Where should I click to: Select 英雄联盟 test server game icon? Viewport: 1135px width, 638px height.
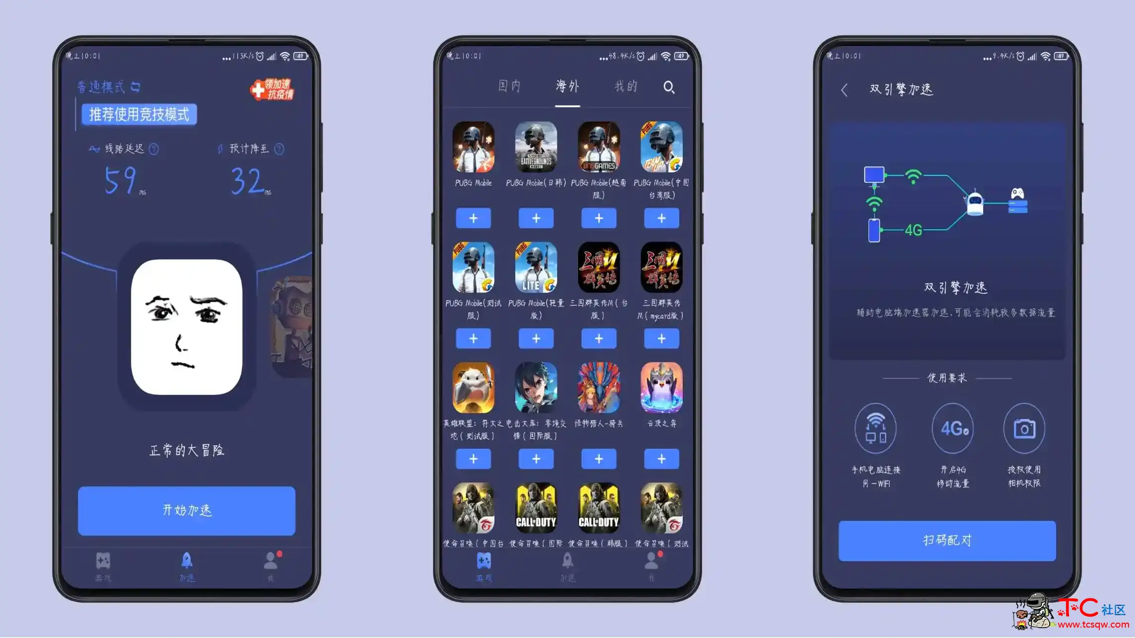tap(474, 387)
